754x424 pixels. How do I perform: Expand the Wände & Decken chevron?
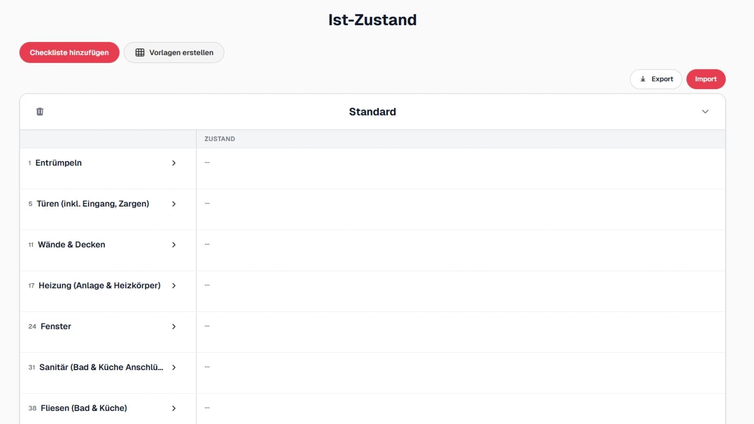tap(174, 245)
